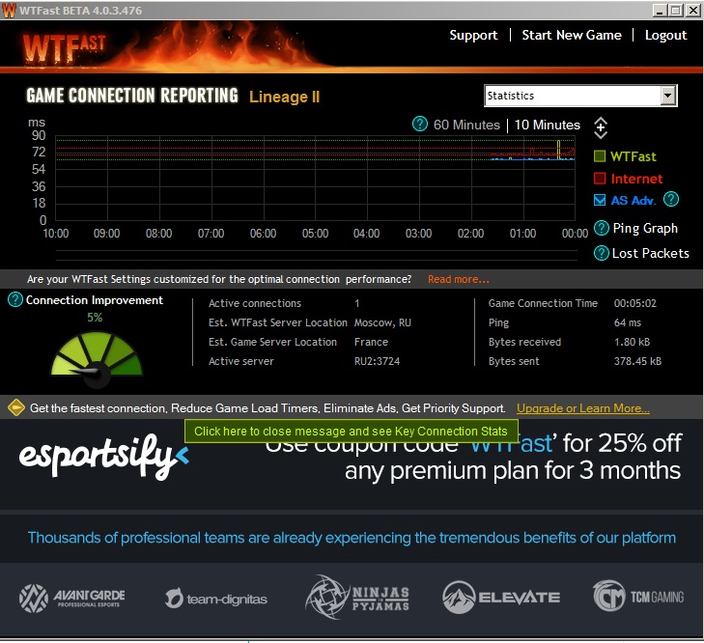This screenshot has width=704, height=643.
Task: Minimize the WTFast window
Action: 660,11
